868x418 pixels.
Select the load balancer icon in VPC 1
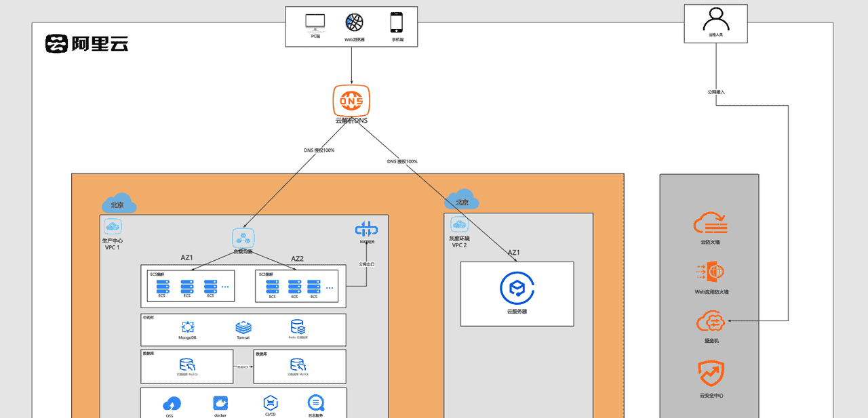[x=243, y=238]
